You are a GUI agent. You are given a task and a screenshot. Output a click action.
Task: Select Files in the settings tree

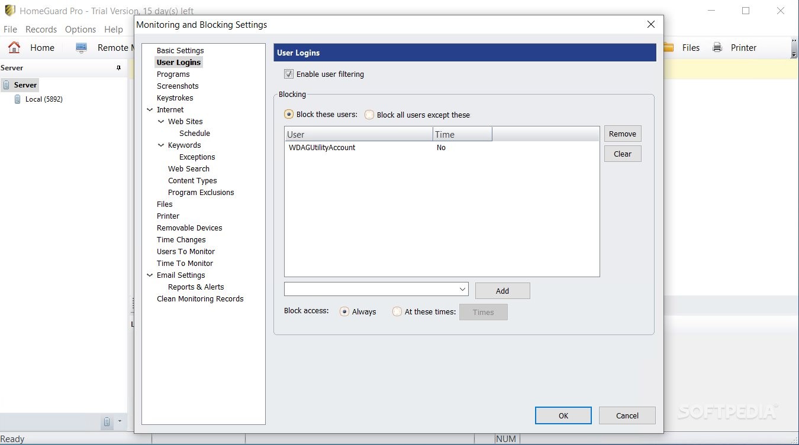click(x=165, y=204)
